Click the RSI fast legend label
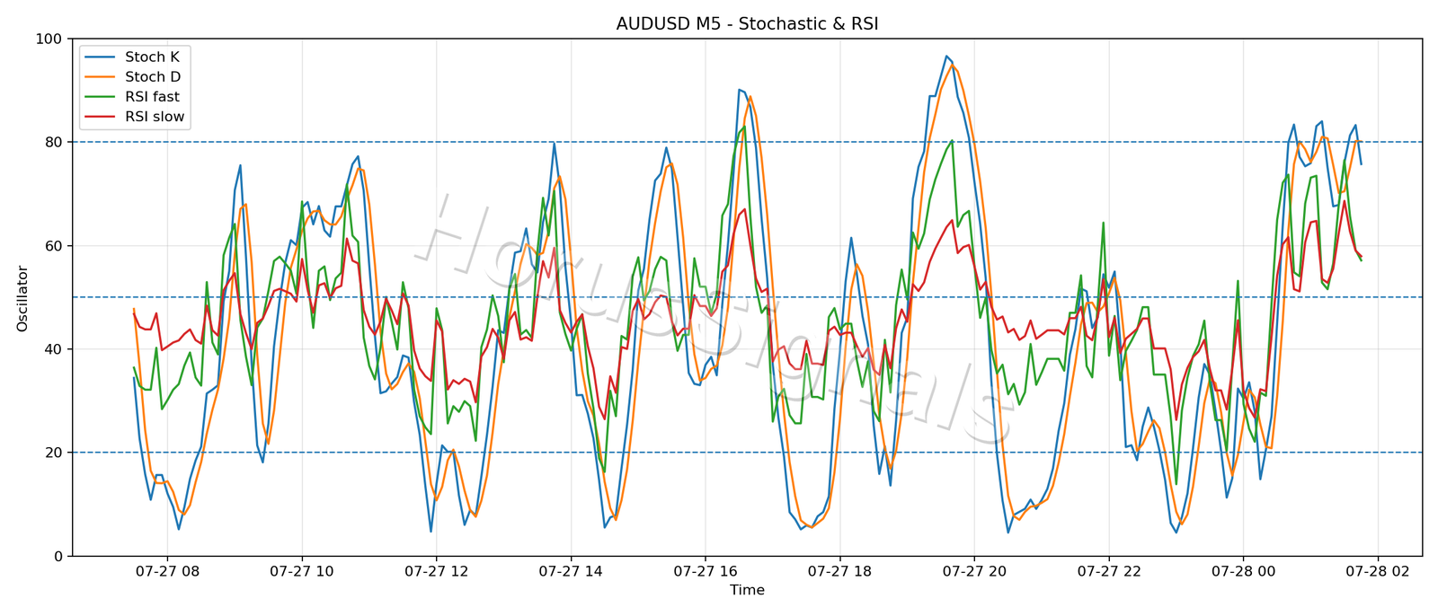The width and height of the screenshot is (1438, 616). pyautogui.click(x=152, y=97)
